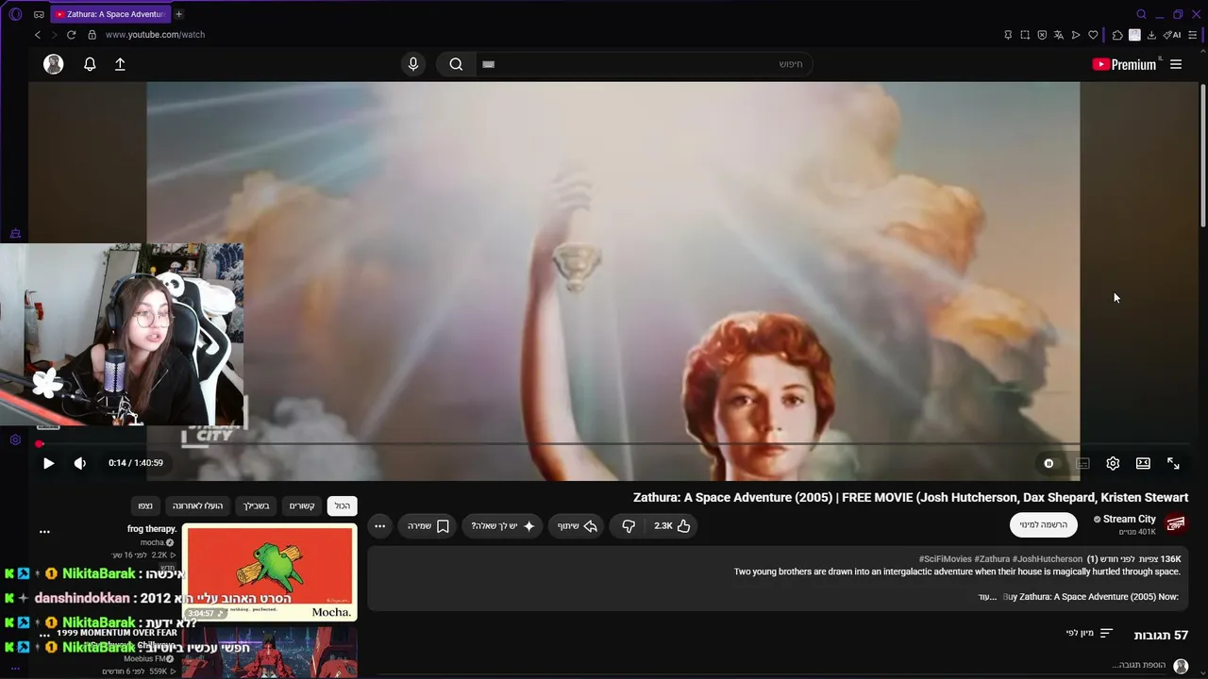Expand the description with ...עוד

tap(987, 597)
